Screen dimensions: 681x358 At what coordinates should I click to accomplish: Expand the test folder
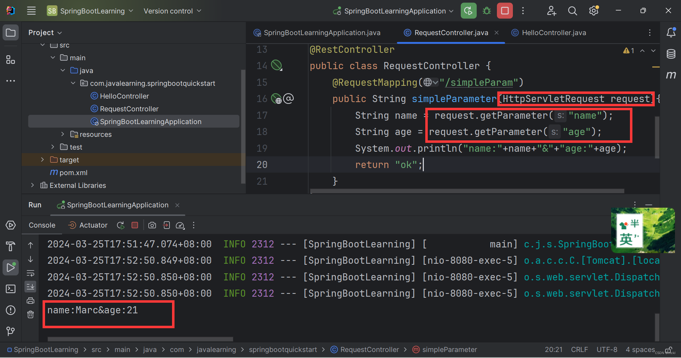[x=53, y=147]
